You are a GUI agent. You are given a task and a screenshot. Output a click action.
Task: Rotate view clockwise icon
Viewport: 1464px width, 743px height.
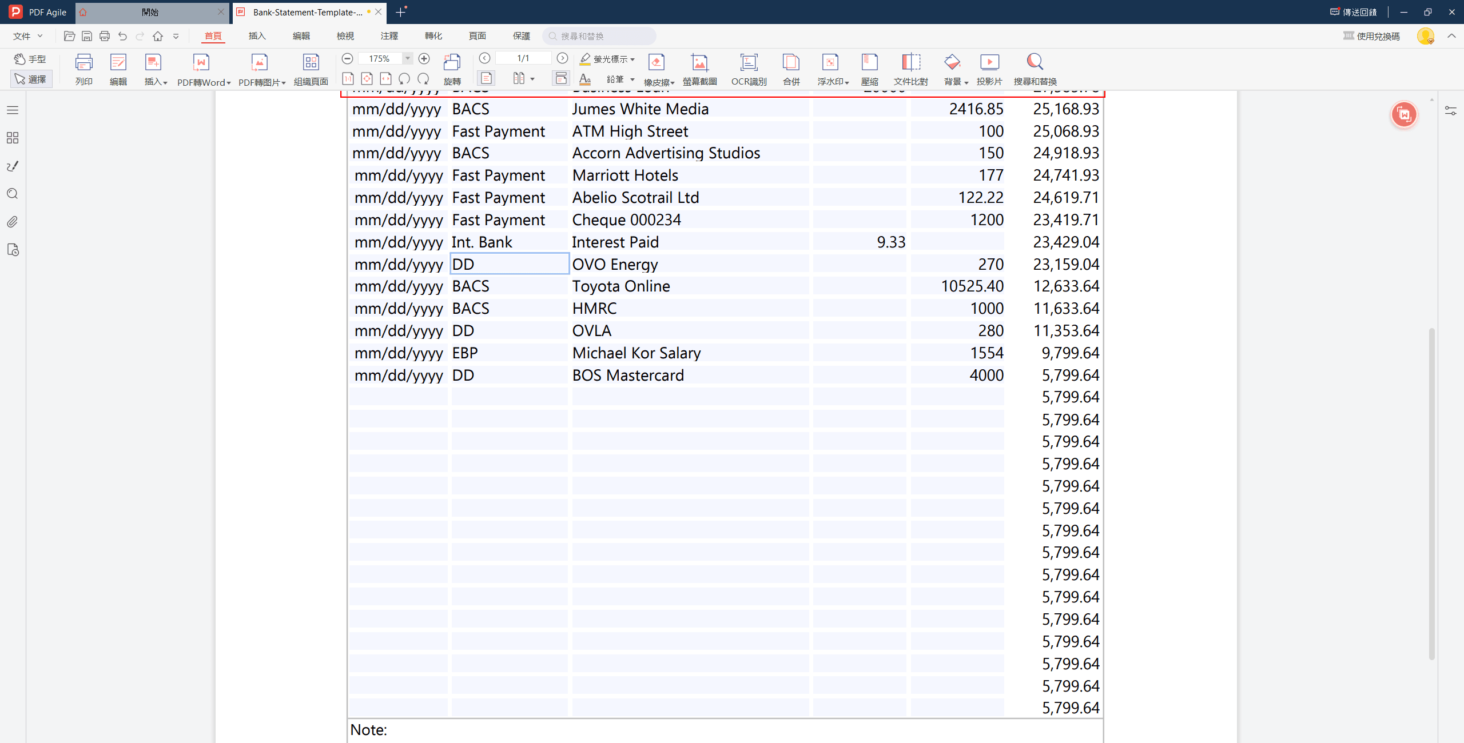click(x=423, y=78)
